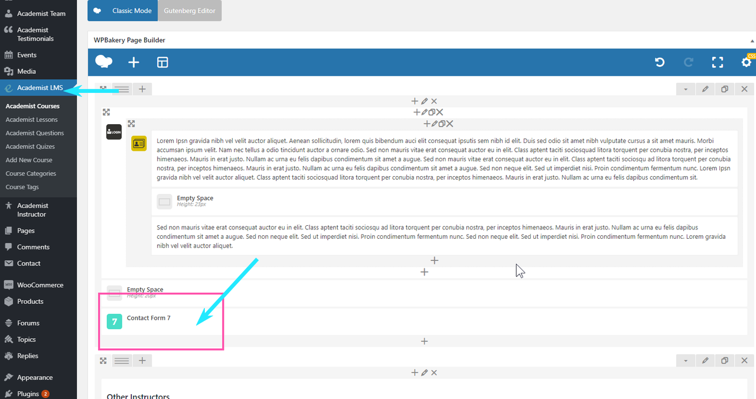The image size is (756, 399).
Task: Switch to Classic Mode
Action: [x=122, y=11]
